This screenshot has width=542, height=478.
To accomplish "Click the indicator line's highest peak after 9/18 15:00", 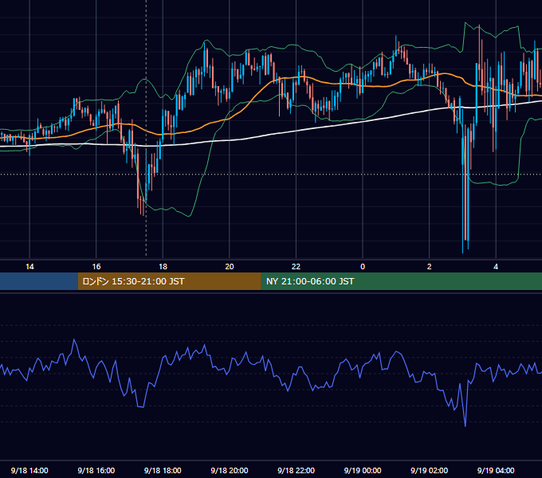I will [74, 340].
